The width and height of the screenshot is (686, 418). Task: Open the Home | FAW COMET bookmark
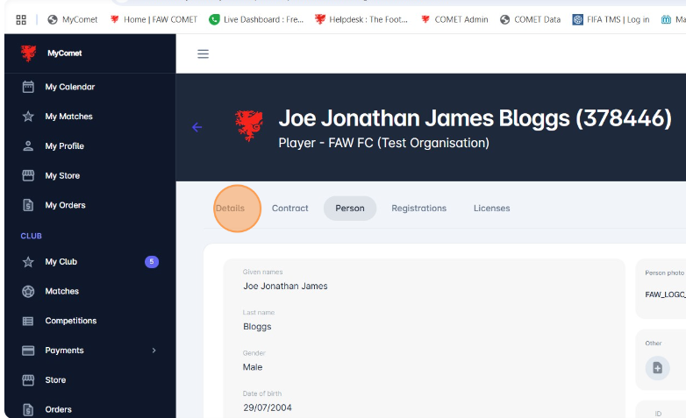[154, 19]
